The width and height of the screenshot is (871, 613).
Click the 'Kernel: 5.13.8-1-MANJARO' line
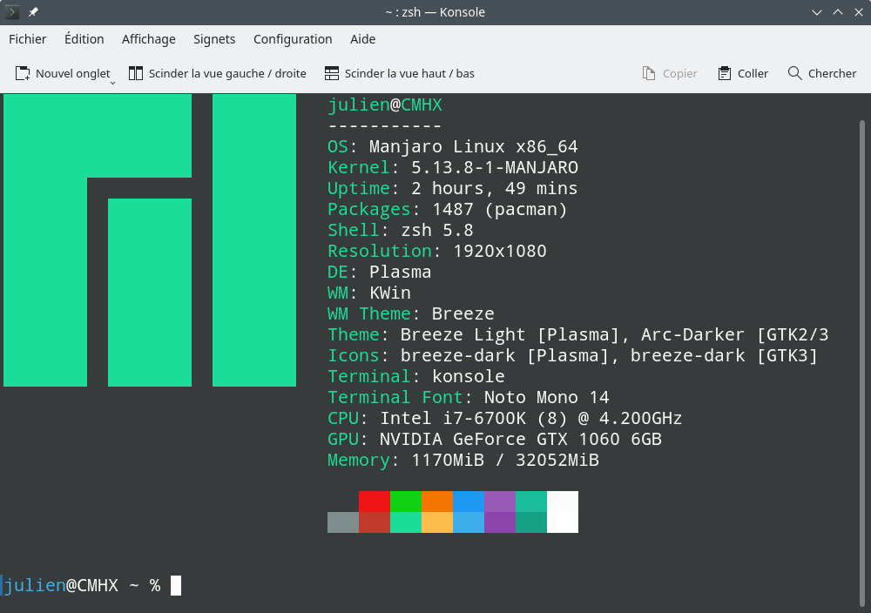453,168
